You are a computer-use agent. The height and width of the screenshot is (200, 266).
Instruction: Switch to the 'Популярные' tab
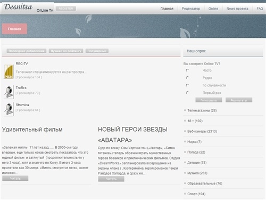(x=97, y=51)
